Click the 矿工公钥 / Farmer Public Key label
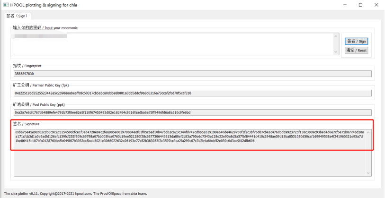This screenshot has height=198, width=385. [41, 85]
